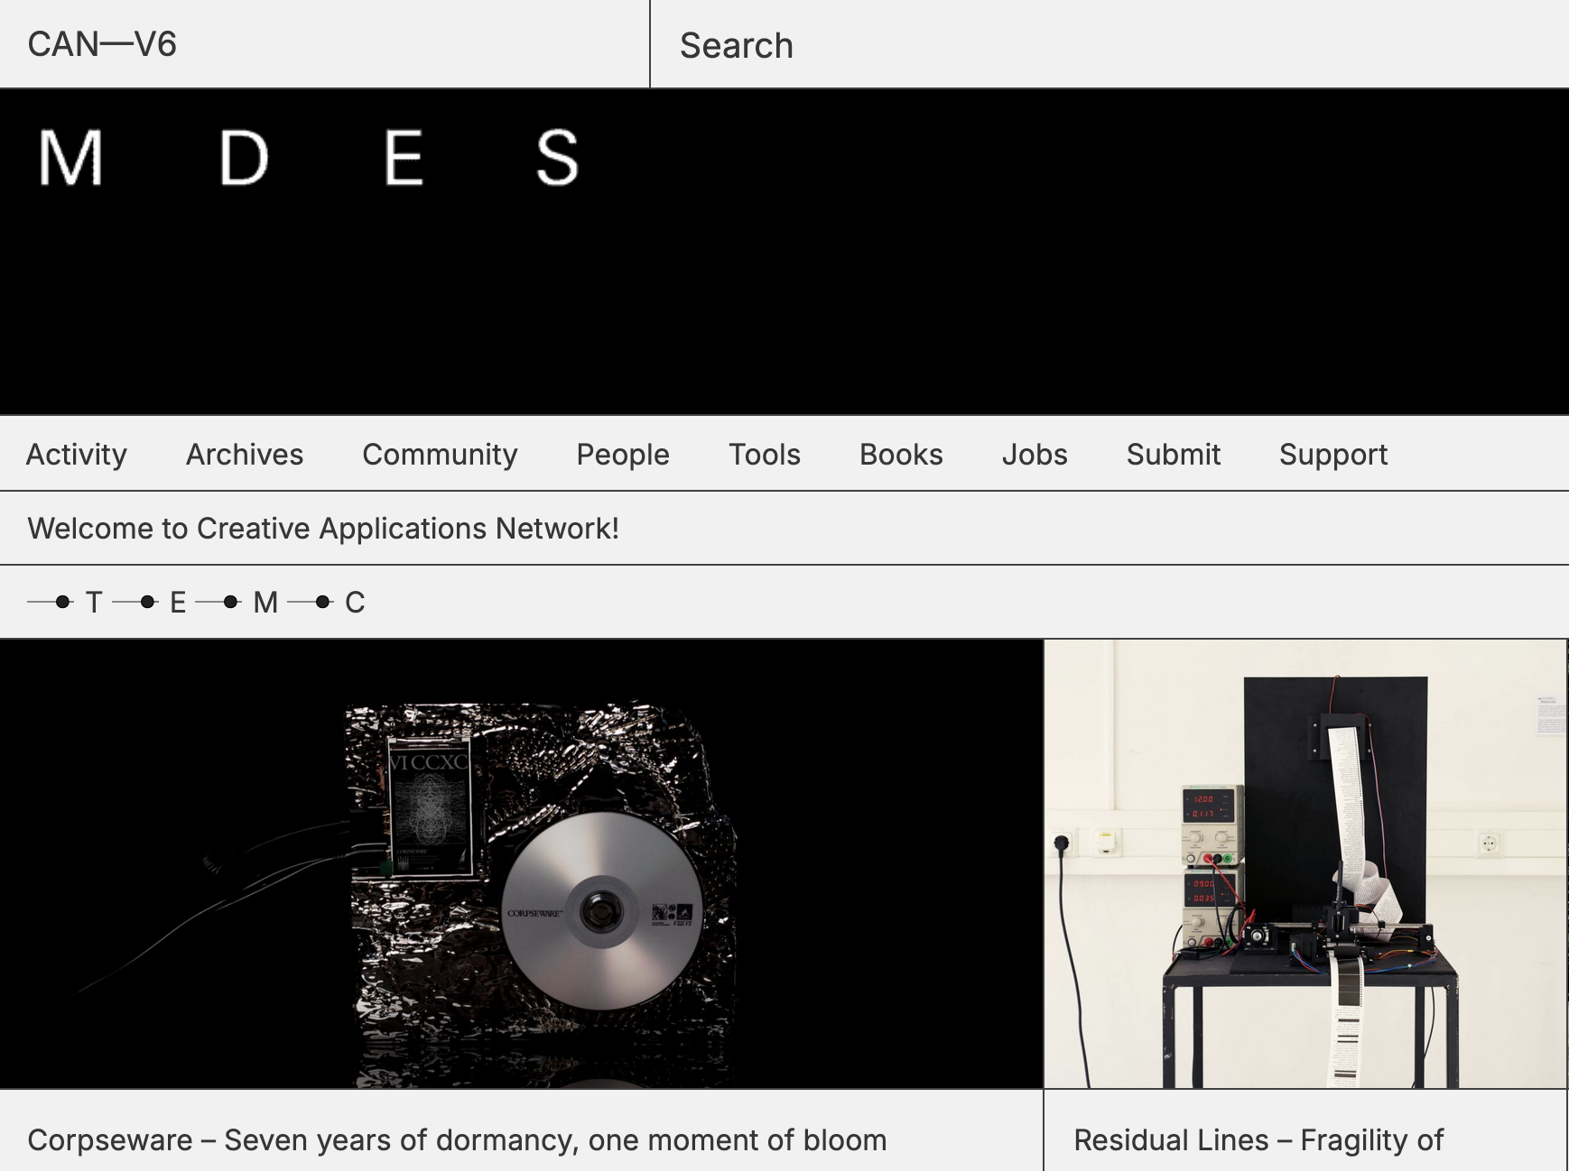Screen dimensions: 1569x1171
Task: Click the letter S in the black banner
Action: 557,158
